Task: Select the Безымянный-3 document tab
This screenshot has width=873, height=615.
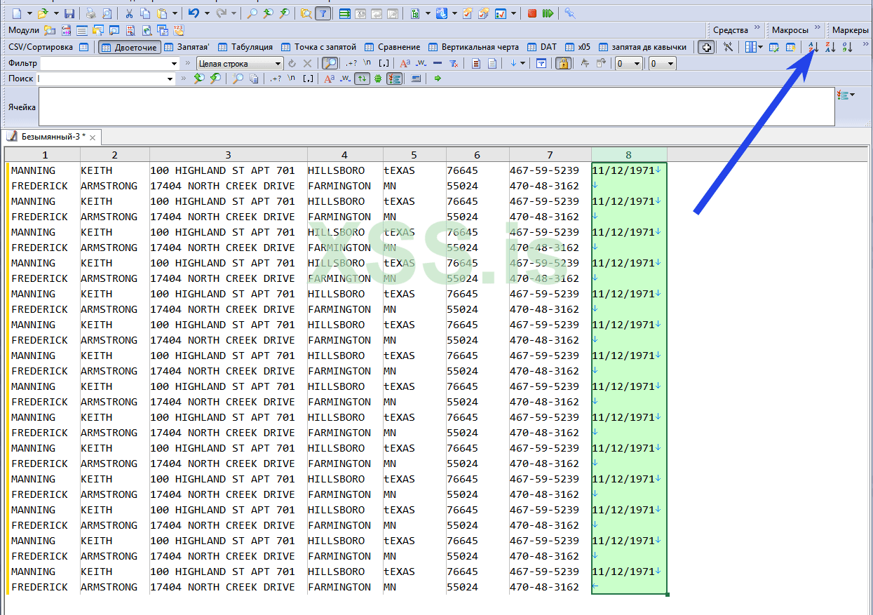Action: click(x=51, y=137)
